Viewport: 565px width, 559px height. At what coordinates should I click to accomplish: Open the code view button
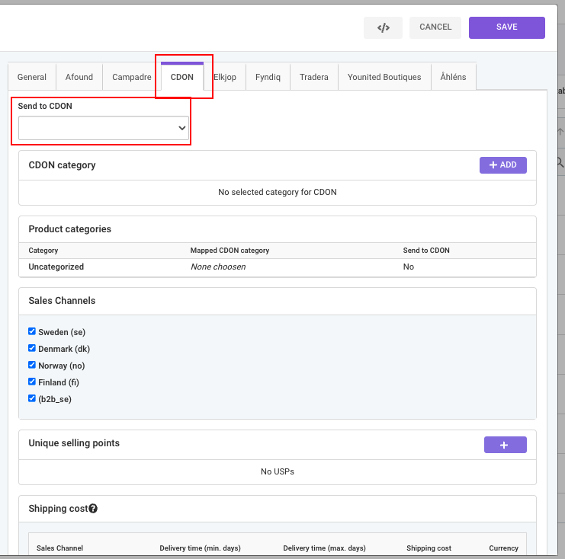(x=383, y=27)
